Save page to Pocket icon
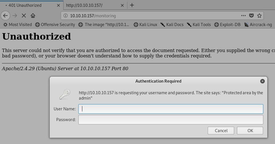 click(251, 16)
